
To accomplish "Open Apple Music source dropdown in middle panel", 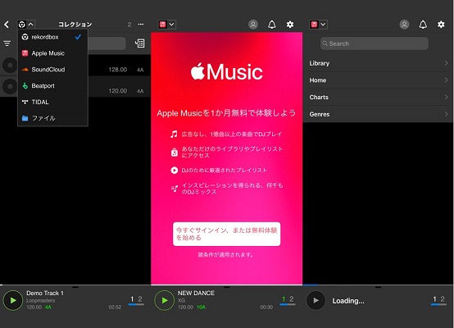I will coord(167,25).
